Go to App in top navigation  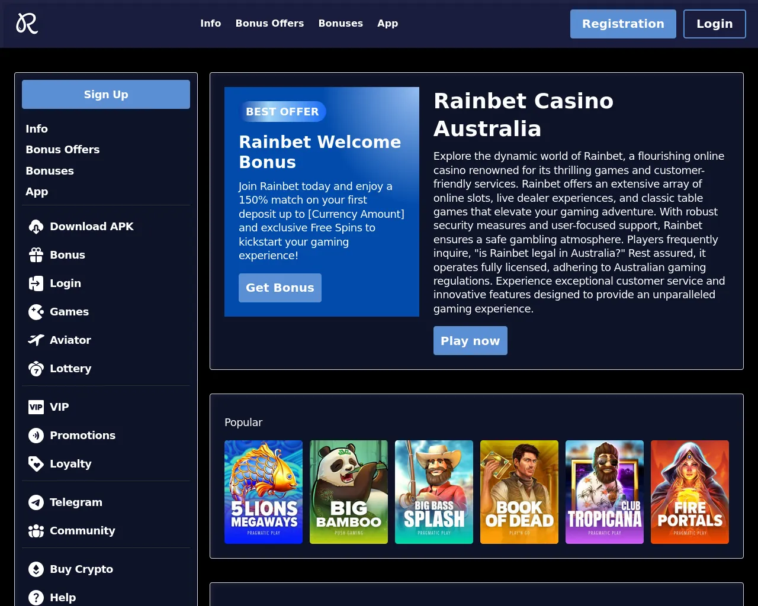pyautogui.click(x=388, y=24)
